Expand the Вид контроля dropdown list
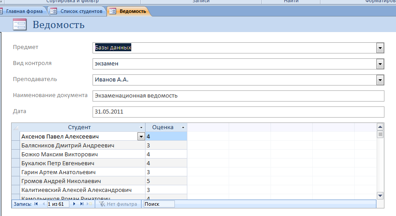The image size is (396, 216). [x=380, y=64]
